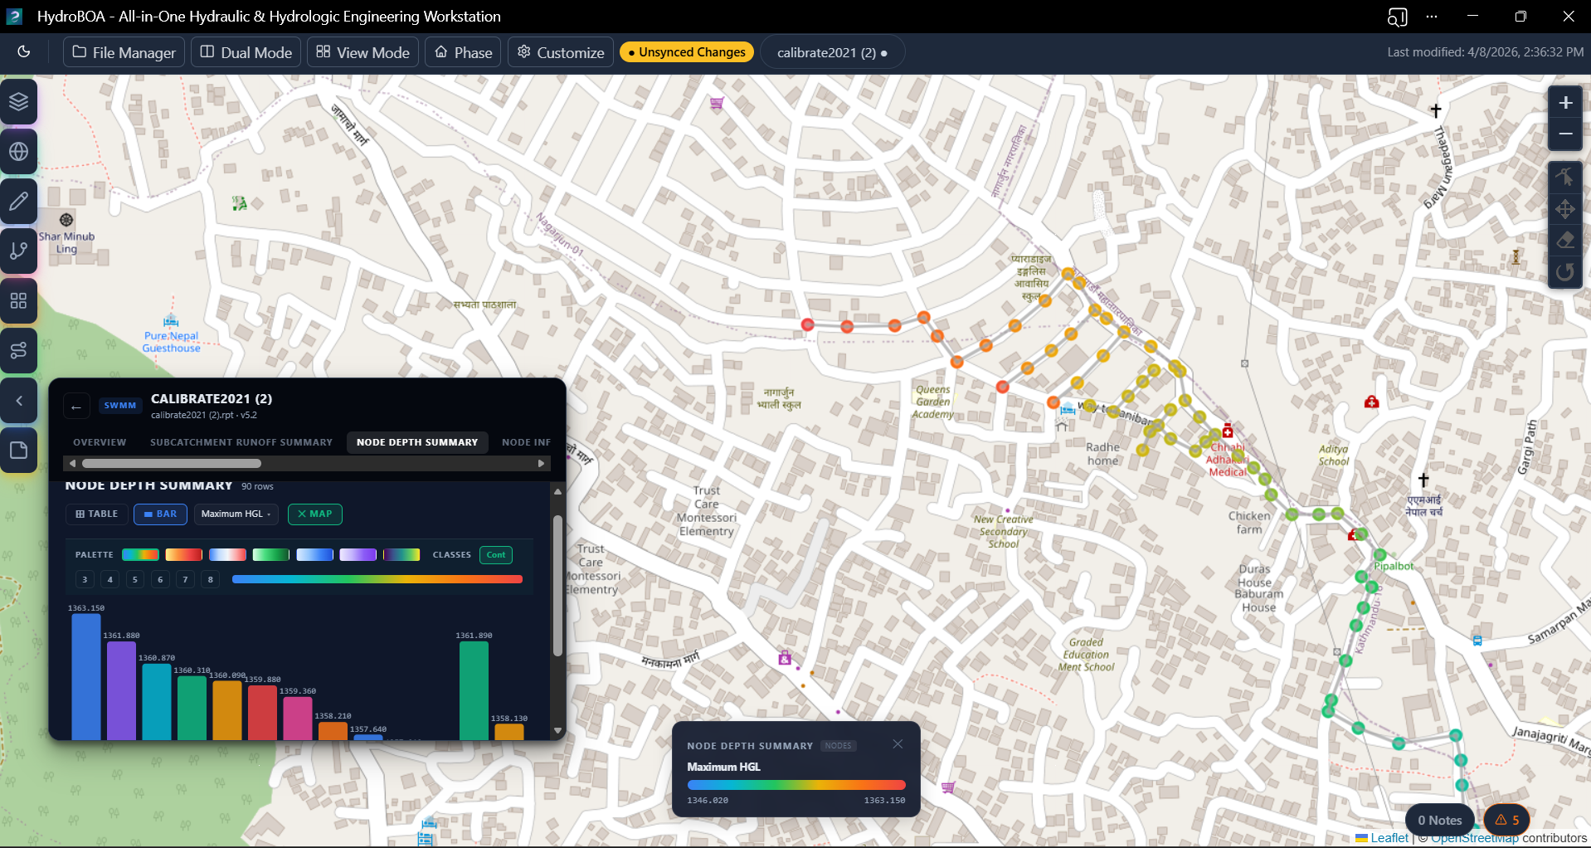Click the warnings badge showing 5
The image size is (1591, 848).
point(1506,820)
